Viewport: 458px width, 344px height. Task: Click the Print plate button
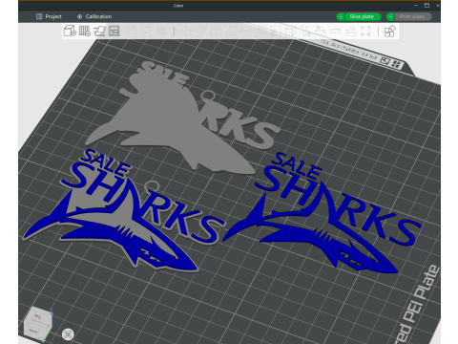pyautogui.click(x=412, y=16)
